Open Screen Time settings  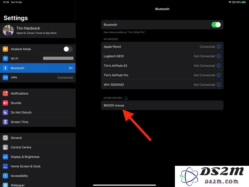pos(38,122)
